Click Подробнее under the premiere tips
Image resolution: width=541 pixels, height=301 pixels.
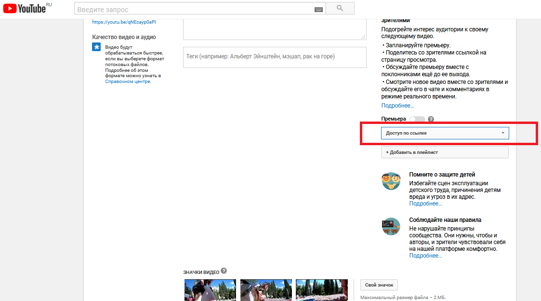pyautogui.click(x=397, y=106)
